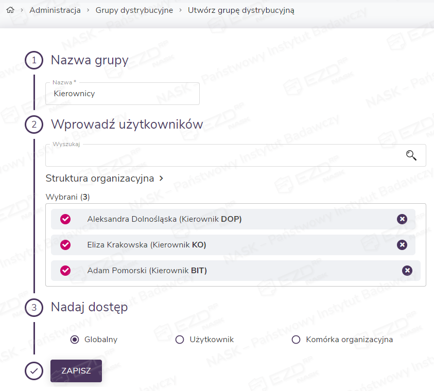
Task: Go to Grupy dystrybucyjne breadcrumb
Action: click(x=134, y=10)
